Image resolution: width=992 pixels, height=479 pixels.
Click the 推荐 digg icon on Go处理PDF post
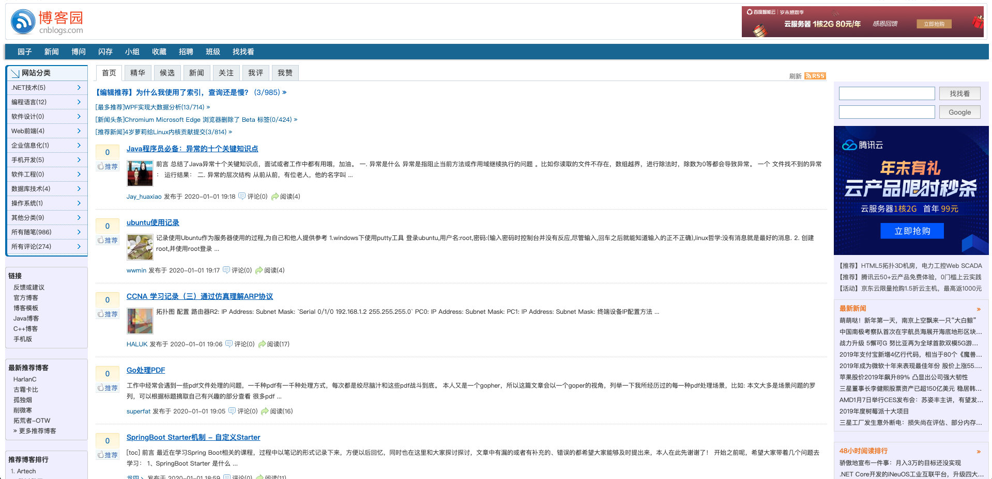click(x=100, y=388)
